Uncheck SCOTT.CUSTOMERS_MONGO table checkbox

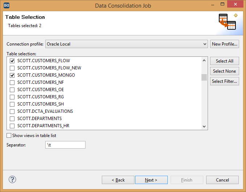pyautogui.click(x=12, y=75)
